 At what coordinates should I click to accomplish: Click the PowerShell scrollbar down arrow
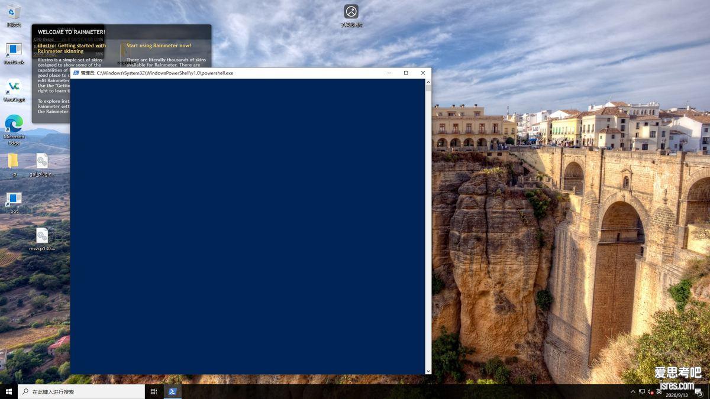tap(428, 371)
